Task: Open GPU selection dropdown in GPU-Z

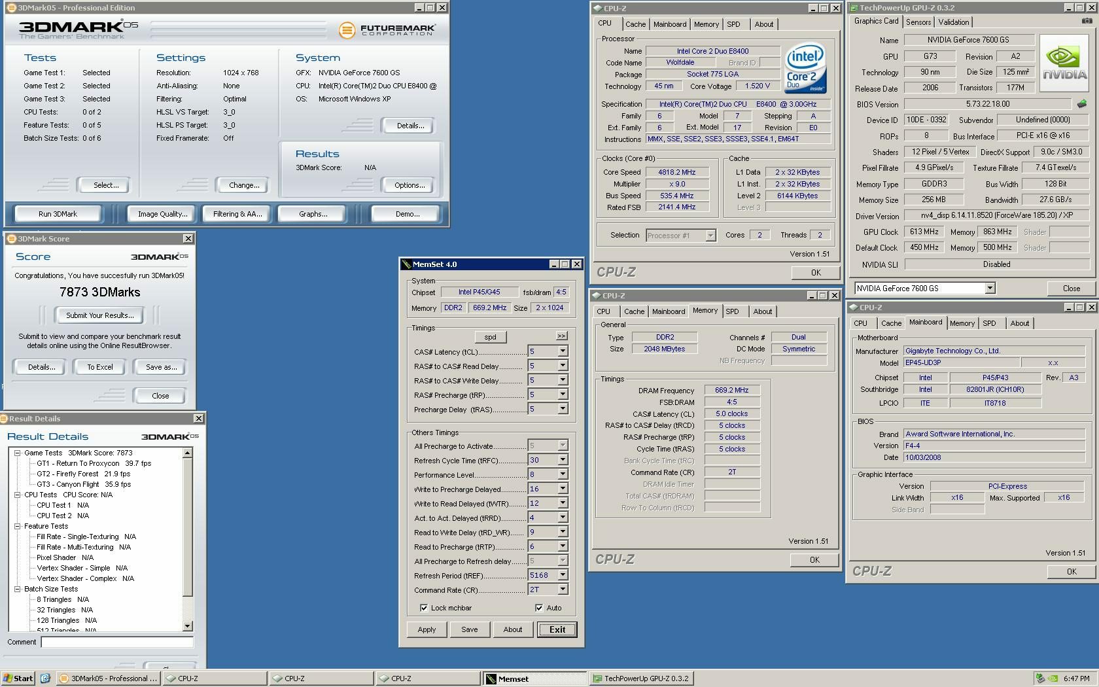Action: tap(990, 288)
